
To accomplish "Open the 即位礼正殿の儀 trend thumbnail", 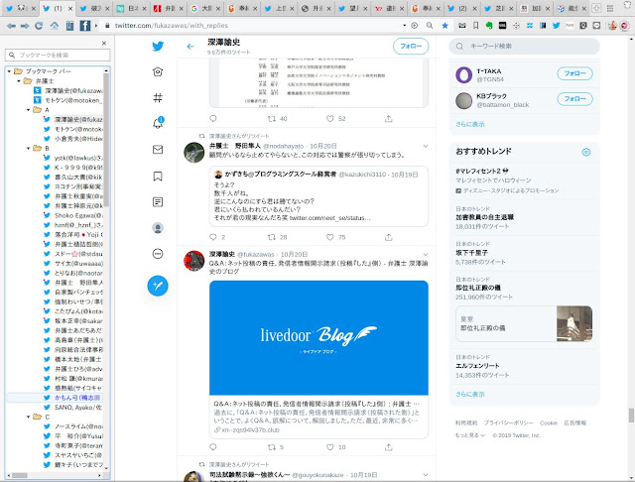I will click(574, 323).
